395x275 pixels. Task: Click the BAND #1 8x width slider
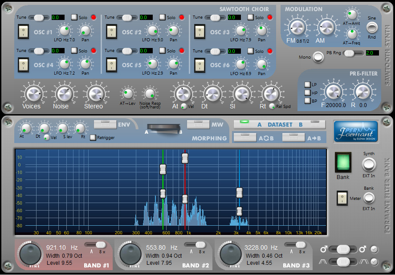(x=95, y=245)
